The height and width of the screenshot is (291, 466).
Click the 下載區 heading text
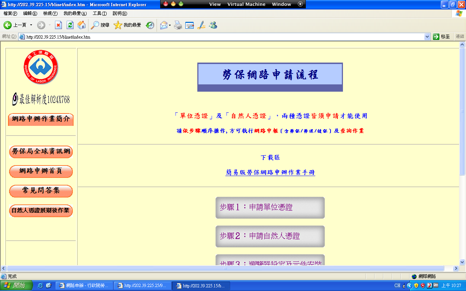pos(270,158)
